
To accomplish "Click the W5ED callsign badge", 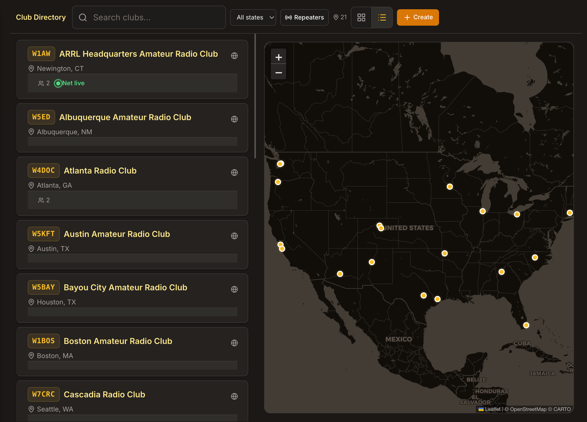I will (x=41, y=117).
